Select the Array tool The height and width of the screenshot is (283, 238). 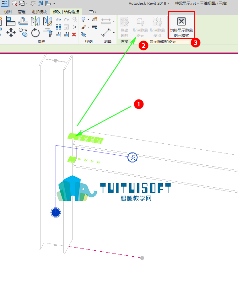pos(58,27)
